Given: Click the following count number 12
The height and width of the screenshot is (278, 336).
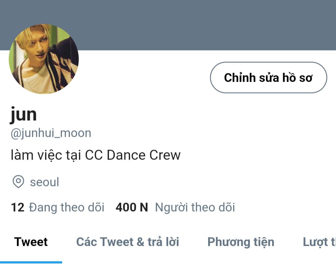Looking at the screenshot, I should tap(17, 207).
